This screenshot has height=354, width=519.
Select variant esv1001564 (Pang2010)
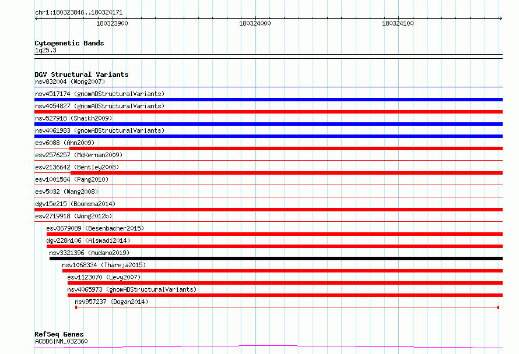tap(72, 179)
